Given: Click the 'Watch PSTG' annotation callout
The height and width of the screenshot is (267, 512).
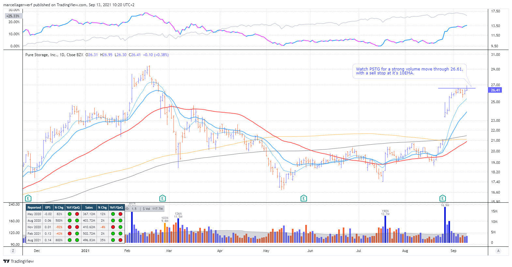Looking at the screenshot, I should (409, 71).
